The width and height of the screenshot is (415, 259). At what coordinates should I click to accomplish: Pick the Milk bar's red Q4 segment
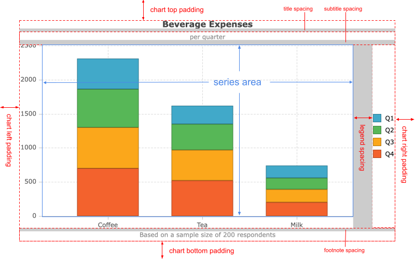tap(297, 209)
